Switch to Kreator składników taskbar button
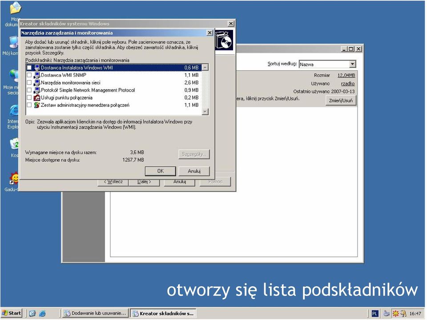This screenshot has height=320, width=427. [163, 313]
